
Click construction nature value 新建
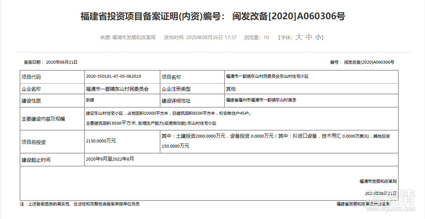point(90,100)
